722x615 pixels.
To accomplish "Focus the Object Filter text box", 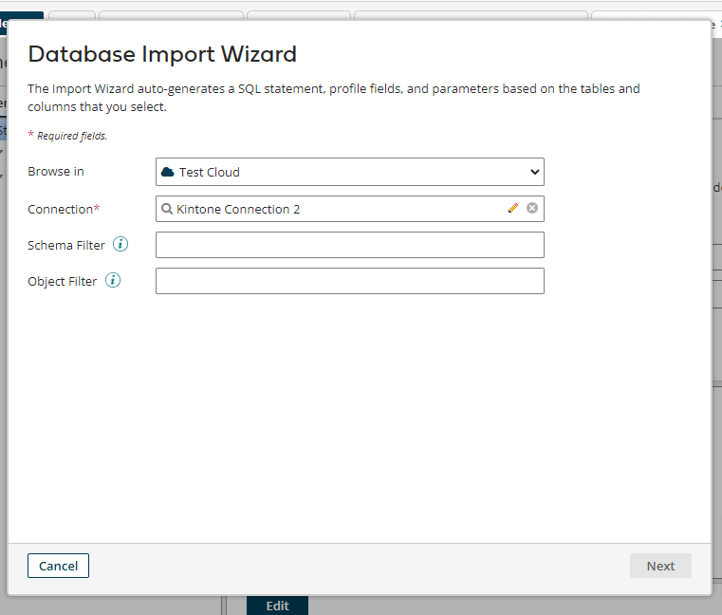I will tap(349, 281).
